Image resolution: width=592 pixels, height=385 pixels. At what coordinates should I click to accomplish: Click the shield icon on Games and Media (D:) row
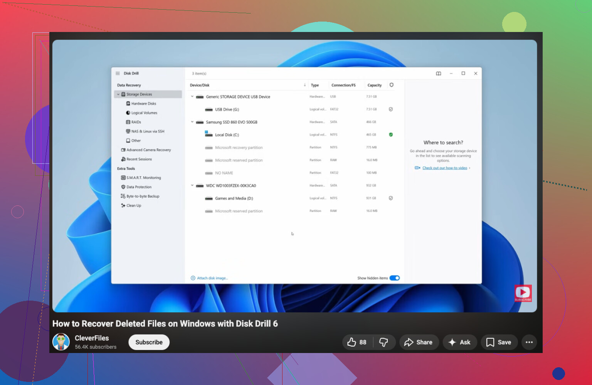coord(391,198)
